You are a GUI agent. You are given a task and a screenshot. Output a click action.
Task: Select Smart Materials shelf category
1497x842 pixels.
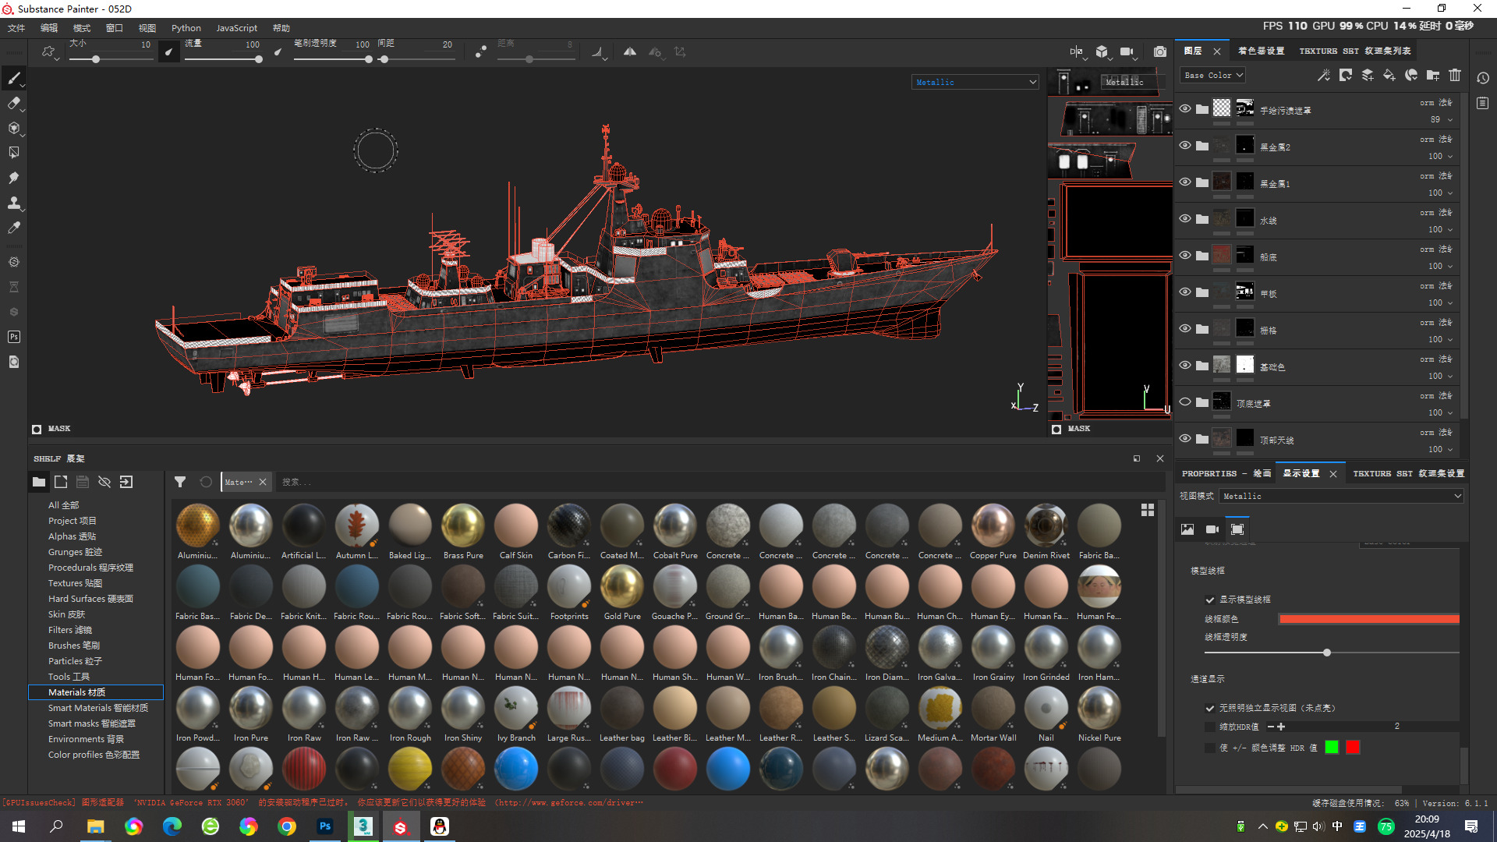97,708
